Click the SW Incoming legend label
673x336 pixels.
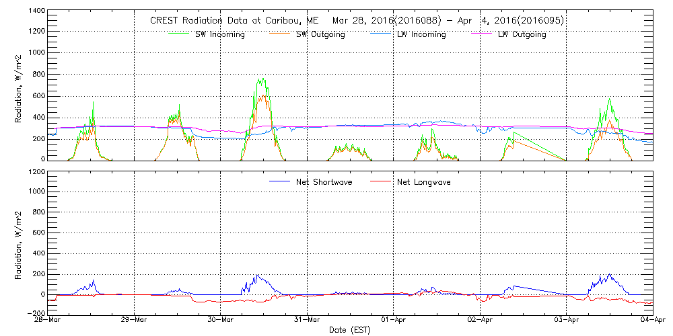tap(218, 35)
